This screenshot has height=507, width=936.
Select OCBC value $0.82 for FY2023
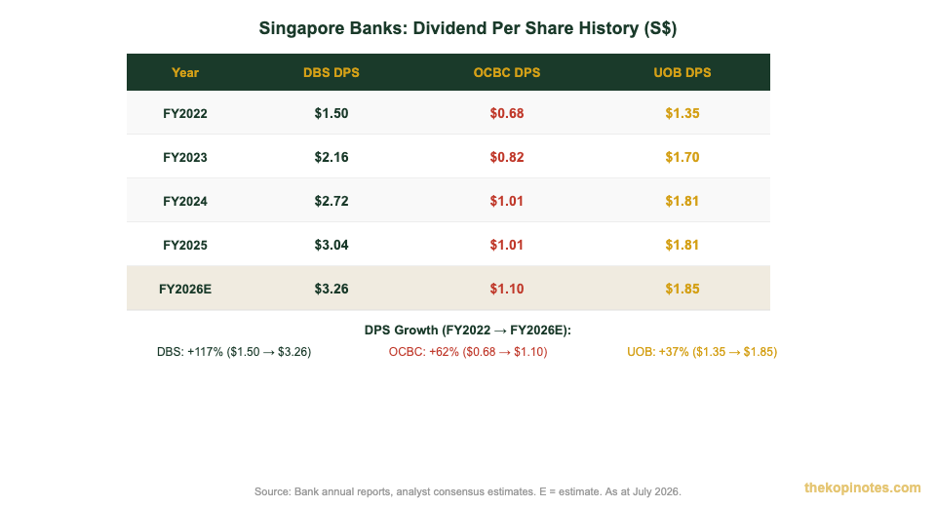click(x=507, y=157)
